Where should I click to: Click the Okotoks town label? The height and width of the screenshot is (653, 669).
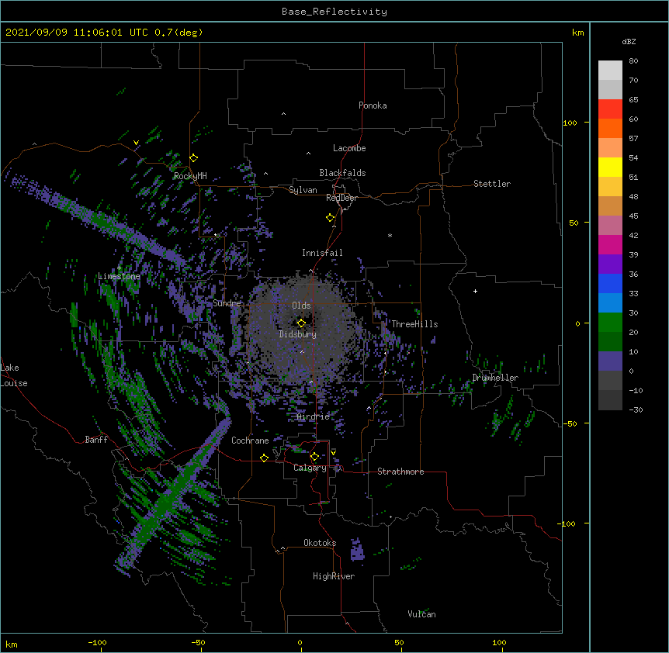tap(320, 543)
